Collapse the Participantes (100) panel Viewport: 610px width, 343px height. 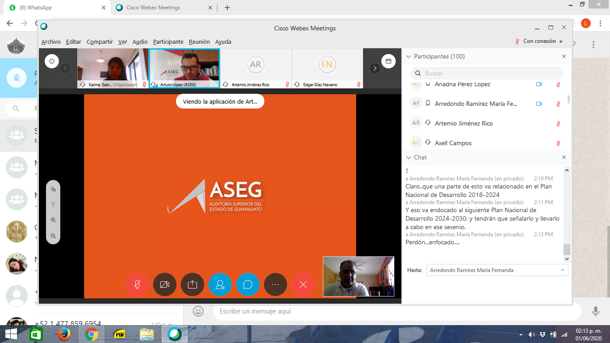pos(408,57)
